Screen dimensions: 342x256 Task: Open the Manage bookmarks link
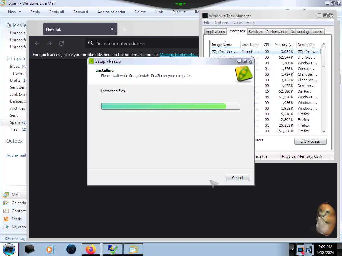178,55
